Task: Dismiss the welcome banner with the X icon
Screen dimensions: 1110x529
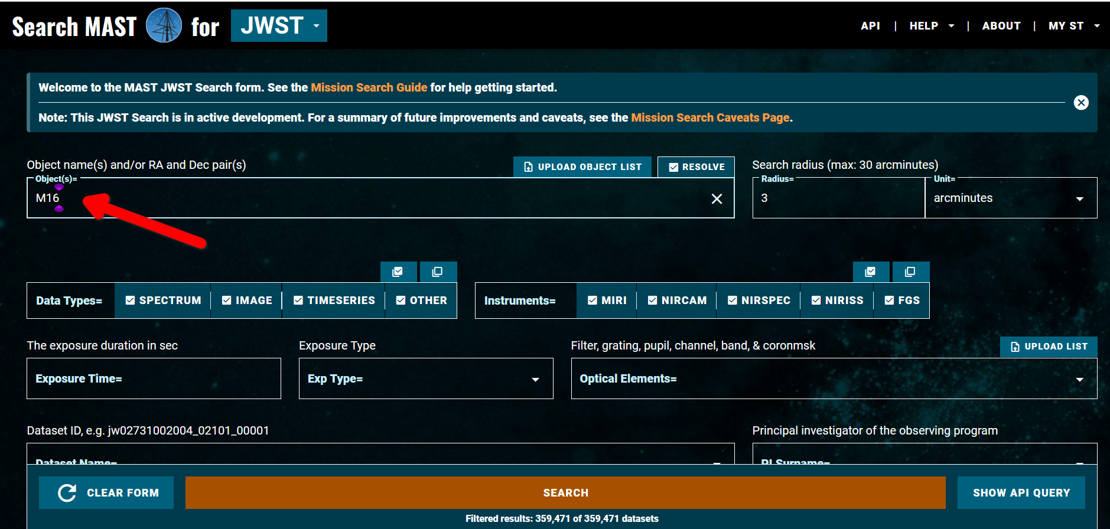Action: click(1081, 103)
